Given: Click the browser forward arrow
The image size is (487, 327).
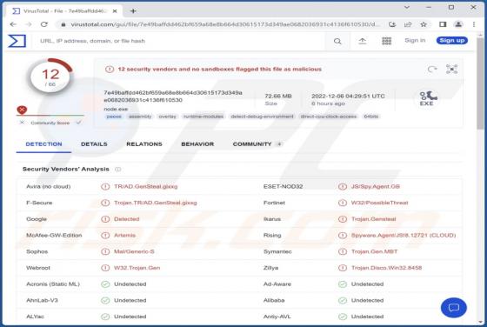Looking at the screenshot, I should point(29,24).
